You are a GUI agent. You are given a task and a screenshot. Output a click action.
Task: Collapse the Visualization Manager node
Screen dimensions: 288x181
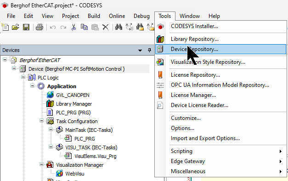(42, 164)
